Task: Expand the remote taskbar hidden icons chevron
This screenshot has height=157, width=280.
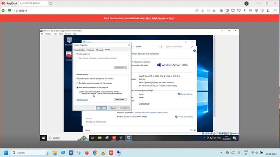Action: pyautogui.click(x=204, y=138)
